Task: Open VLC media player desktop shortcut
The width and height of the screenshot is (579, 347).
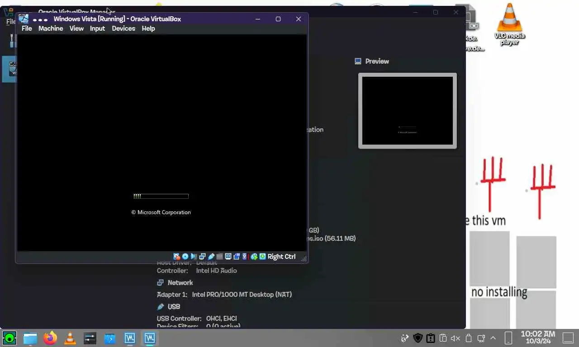Action: click(x=509, y=24)
